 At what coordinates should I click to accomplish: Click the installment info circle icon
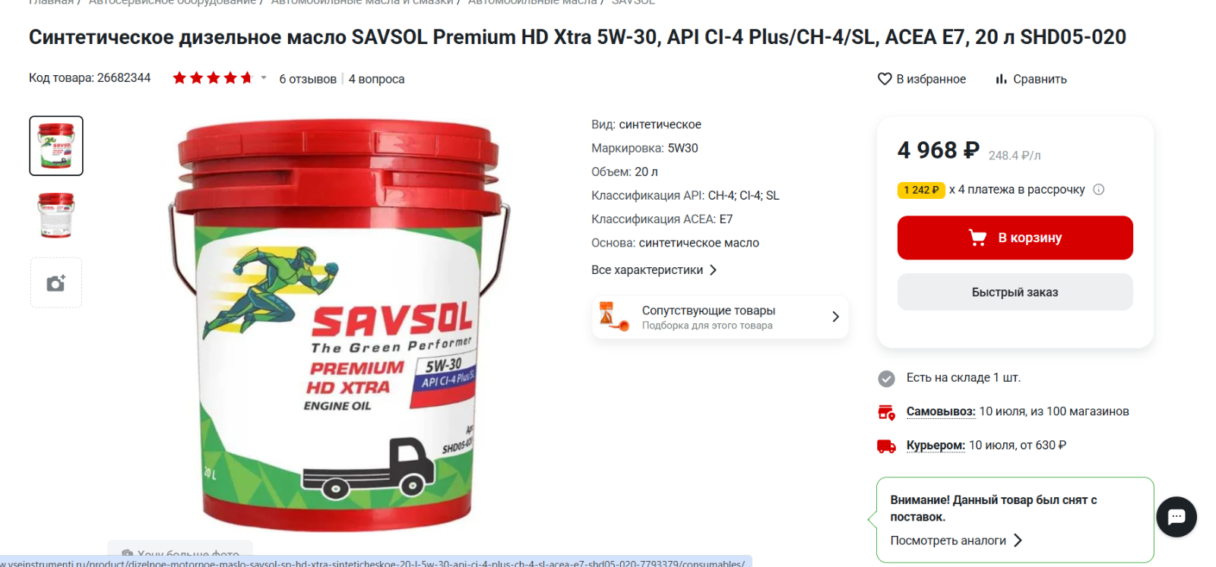click(x=1098, y=190)
